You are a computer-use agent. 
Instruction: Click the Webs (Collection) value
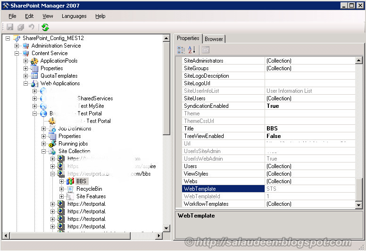(x=279, y=181)
